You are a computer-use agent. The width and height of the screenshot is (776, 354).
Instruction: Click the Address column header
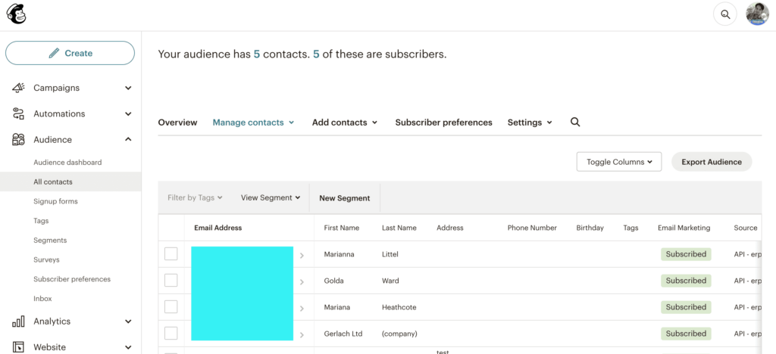tap(450, 228)
